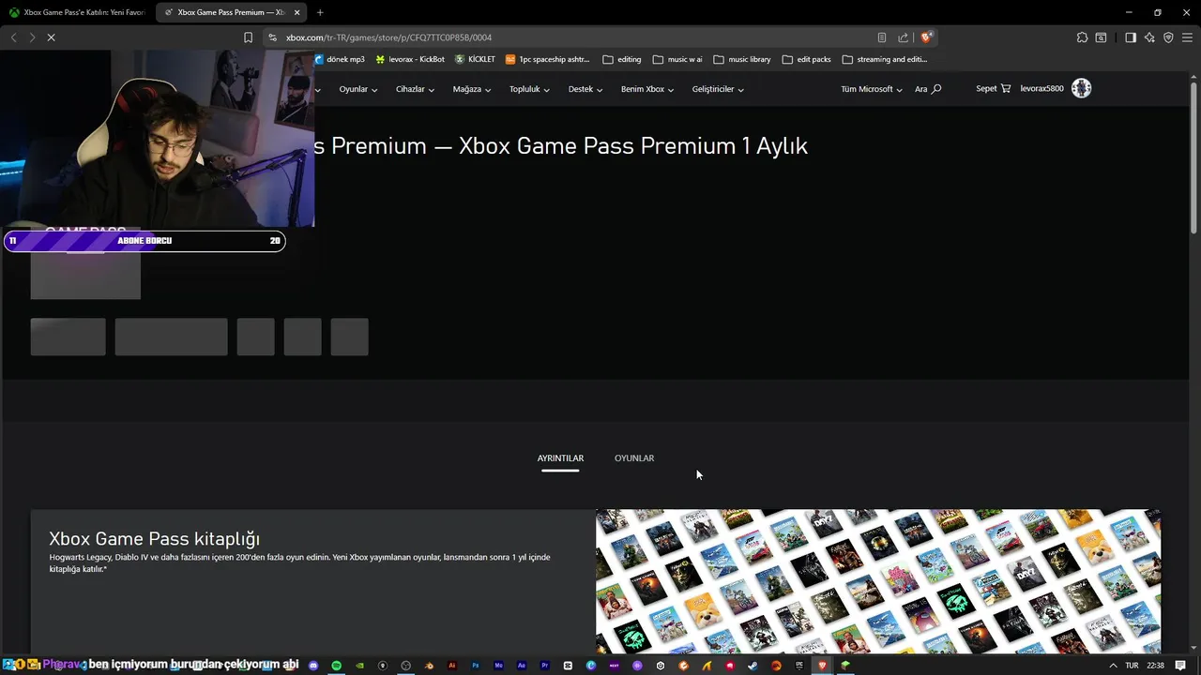The image size is (1201, 675).
Task: Click the Xbox Game Pass kitaplığı heading
Action: coord(154,539)
